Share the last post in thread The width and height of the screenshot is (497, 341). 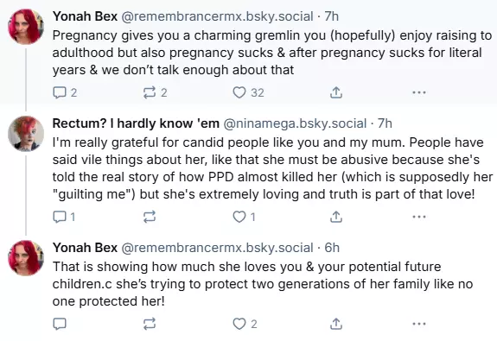coord(336,324)
